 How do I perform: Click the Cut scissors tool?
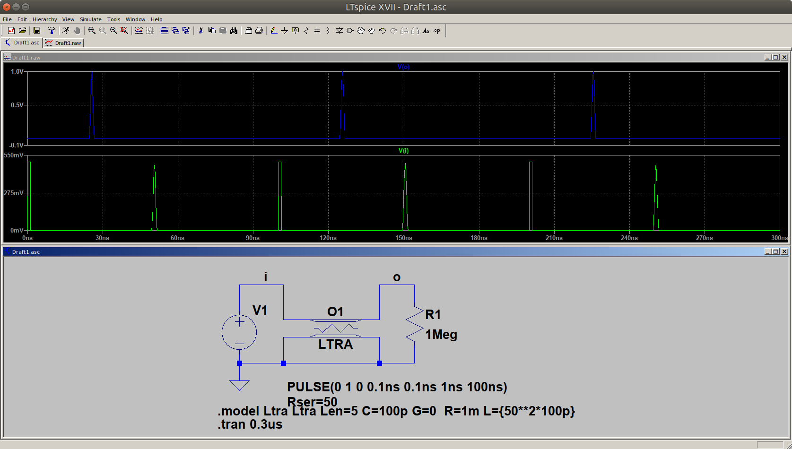pos(201,31)
